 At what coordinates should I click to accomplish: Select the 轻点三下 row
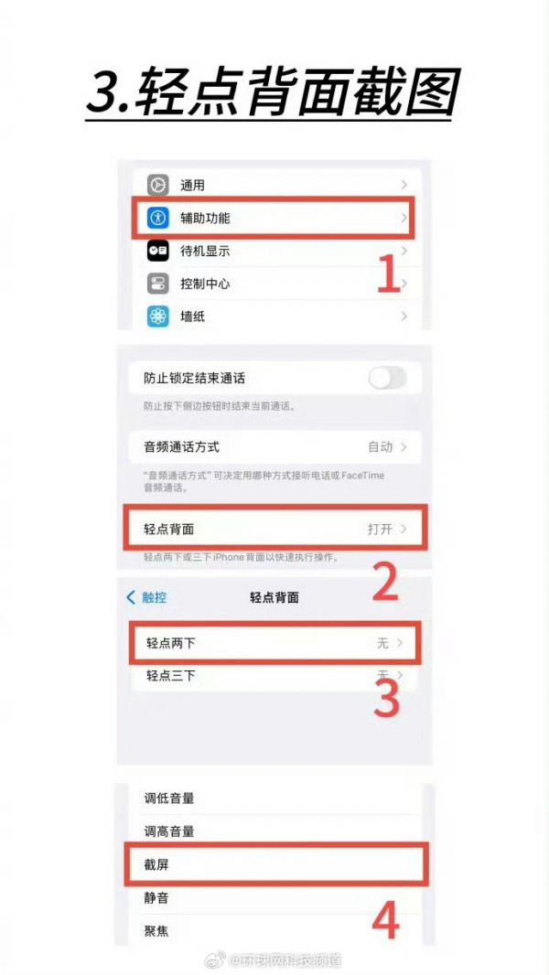[274, 675]
